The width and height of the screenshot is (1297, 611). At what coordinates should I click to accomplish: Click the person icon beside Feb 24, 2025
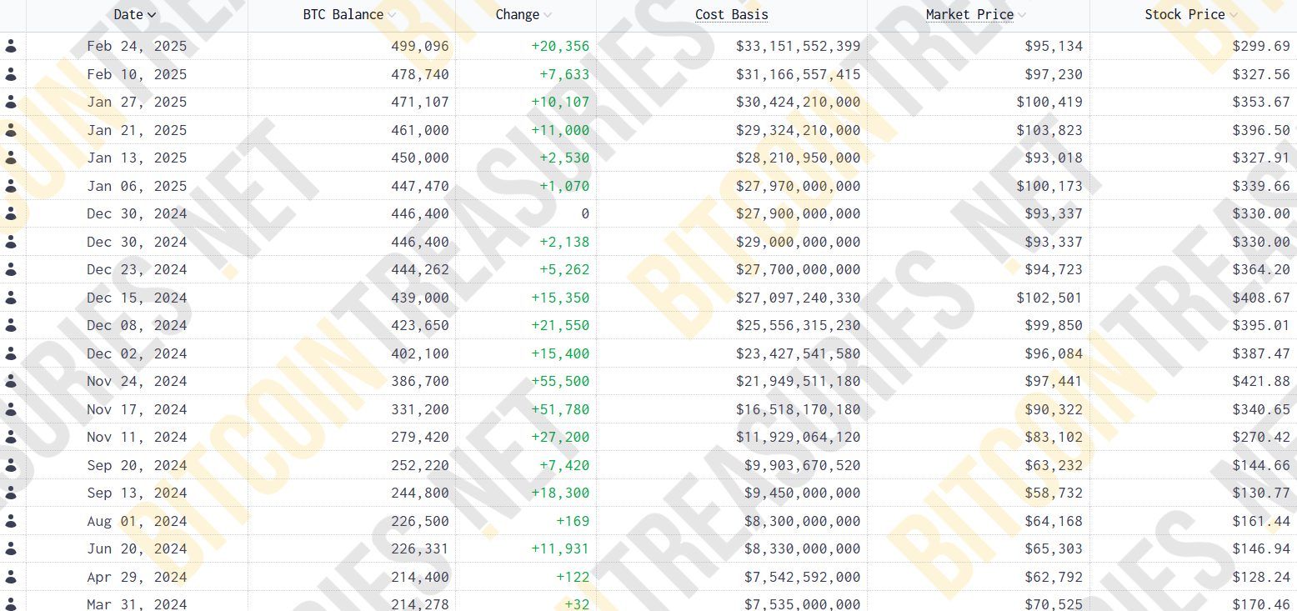(11, 47)
